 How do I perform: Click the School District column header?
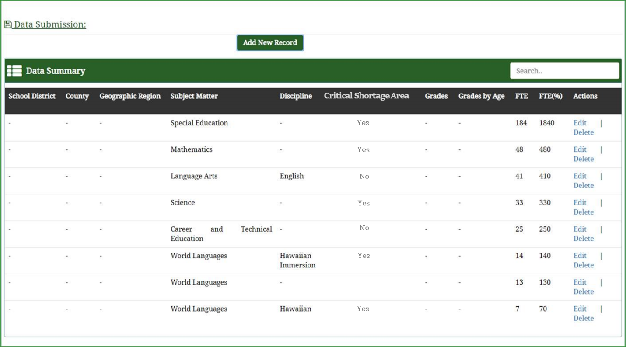click(32, 96)
